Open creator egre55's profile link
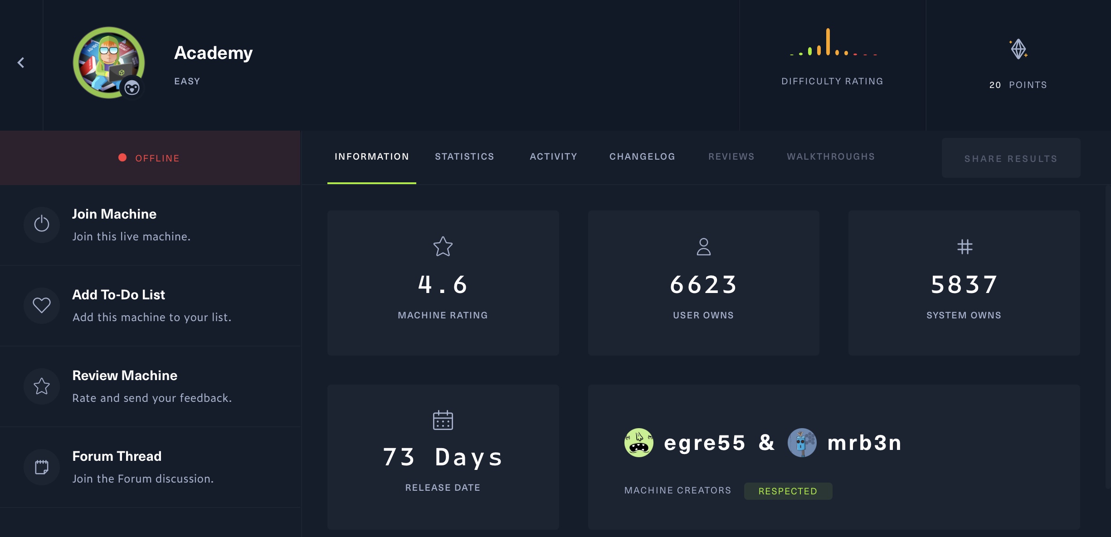1111x537 pixels. pos(704,443)
